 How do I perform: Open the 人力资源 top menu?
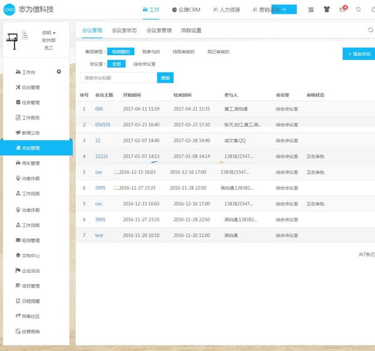point(227,10)
